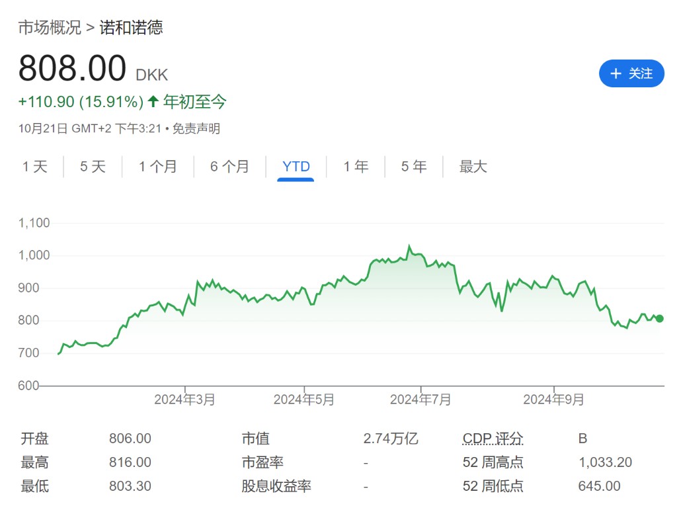Click the CDP score value B
Screen dimensions: 677x508
(582, 439)
